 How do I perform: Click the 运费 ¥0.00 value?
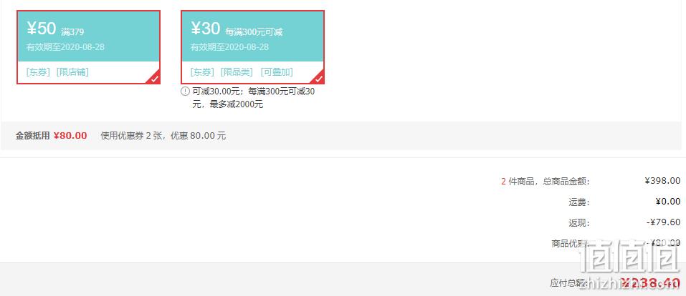[x=667, y=202]
